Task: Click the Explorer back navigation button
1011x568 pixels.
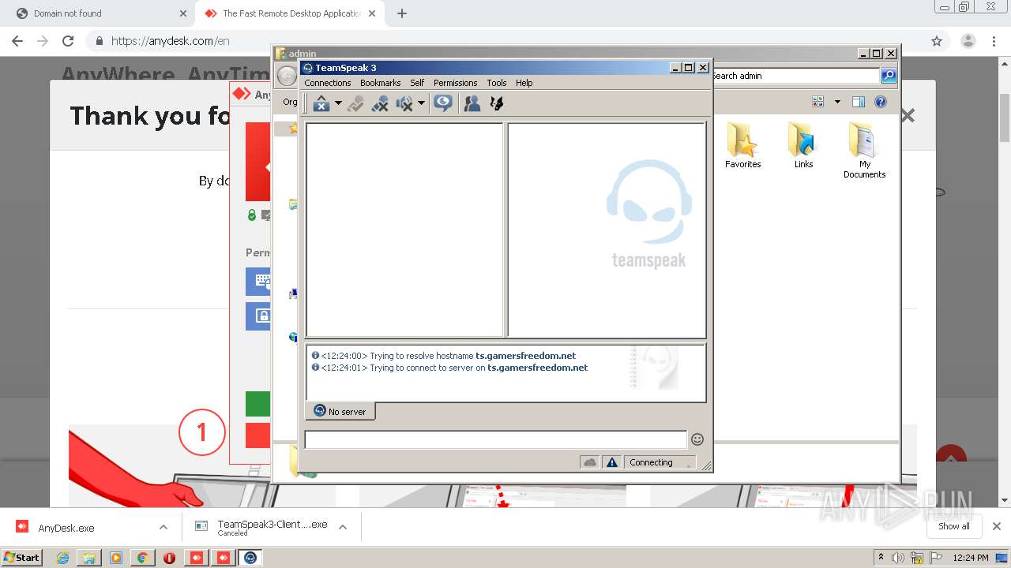Action: (287, 76)
